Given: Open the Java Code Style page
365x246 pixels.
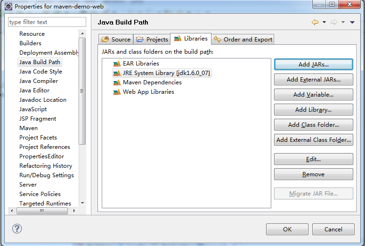Looking at the screenshot, I should (x=41, y=72).
